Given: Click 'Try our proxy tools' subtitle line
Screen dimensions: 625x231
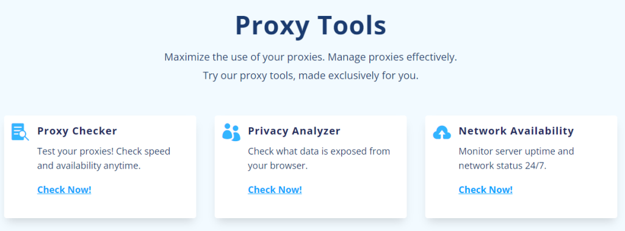Looking at the screenshot, I should pos(311,75).
